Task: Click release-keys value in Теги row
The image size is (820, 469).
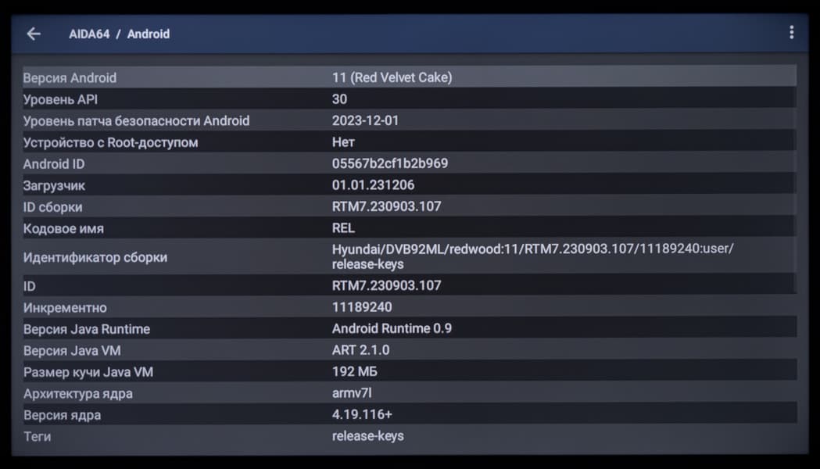Action: click(x=367, y=435)
